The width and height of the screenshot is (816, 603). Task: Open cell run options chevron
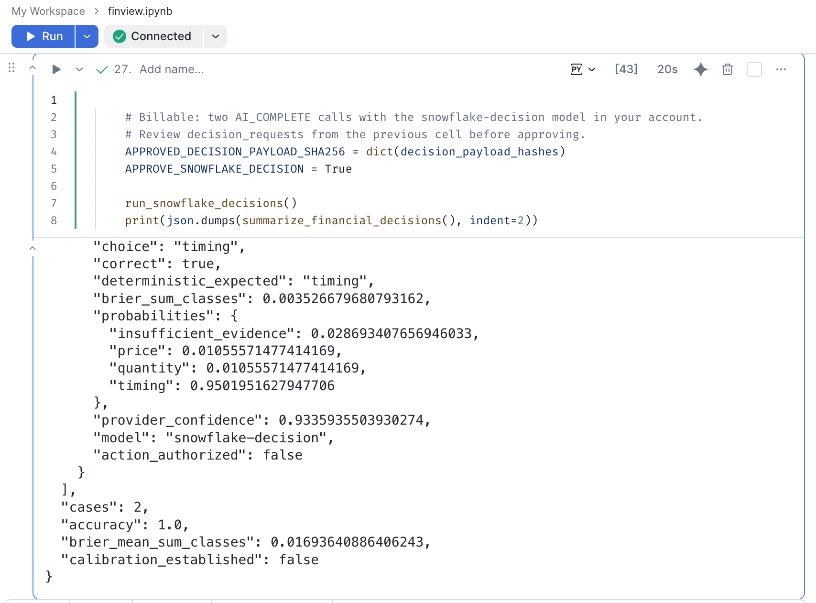click(79, 69)
